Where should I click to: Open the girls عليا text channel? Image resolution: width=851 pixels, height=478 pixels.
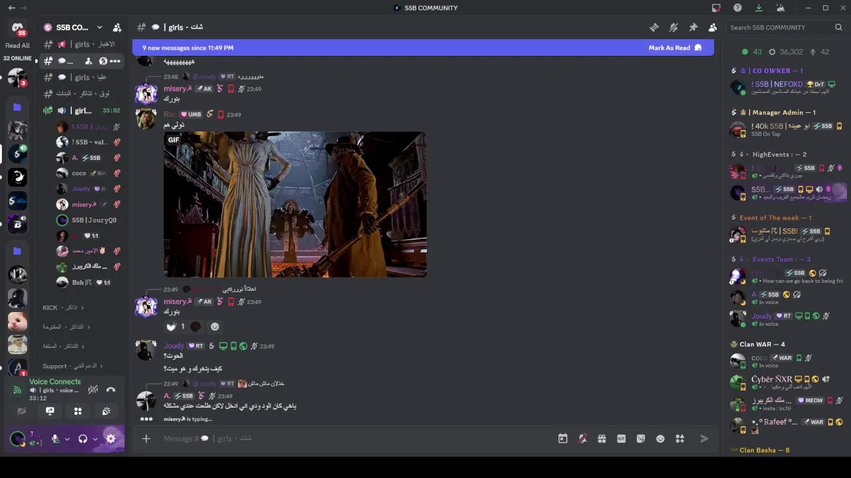pos(82,78)
